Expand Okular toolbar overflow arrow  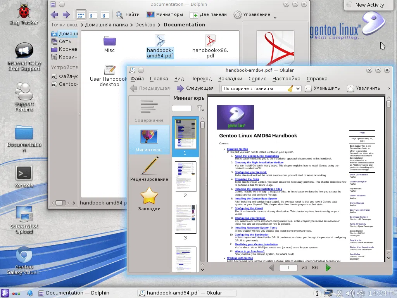[389, 88]
